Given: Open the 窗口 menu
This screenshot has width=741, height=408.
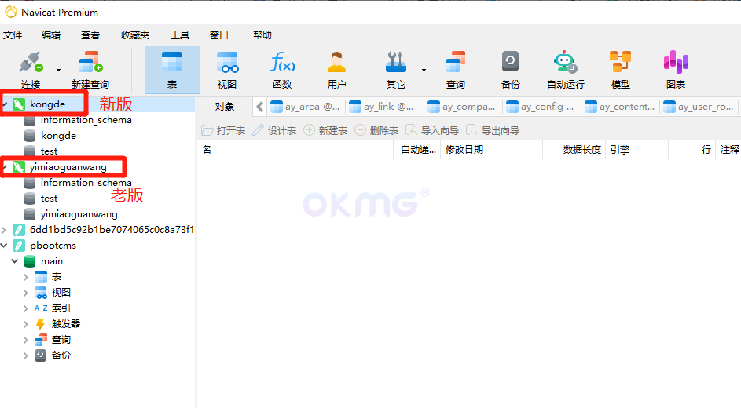Looking at the screenshot, I should click(219, 35).
